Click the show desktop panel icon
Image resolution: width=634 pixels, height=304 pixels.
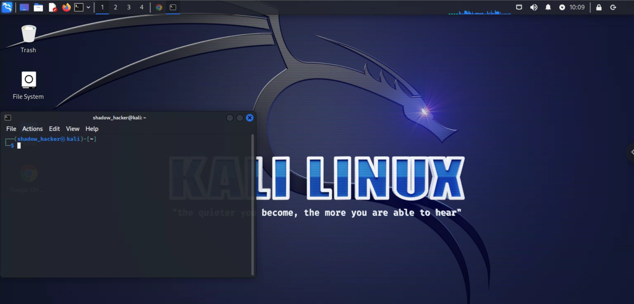[24, 7]
